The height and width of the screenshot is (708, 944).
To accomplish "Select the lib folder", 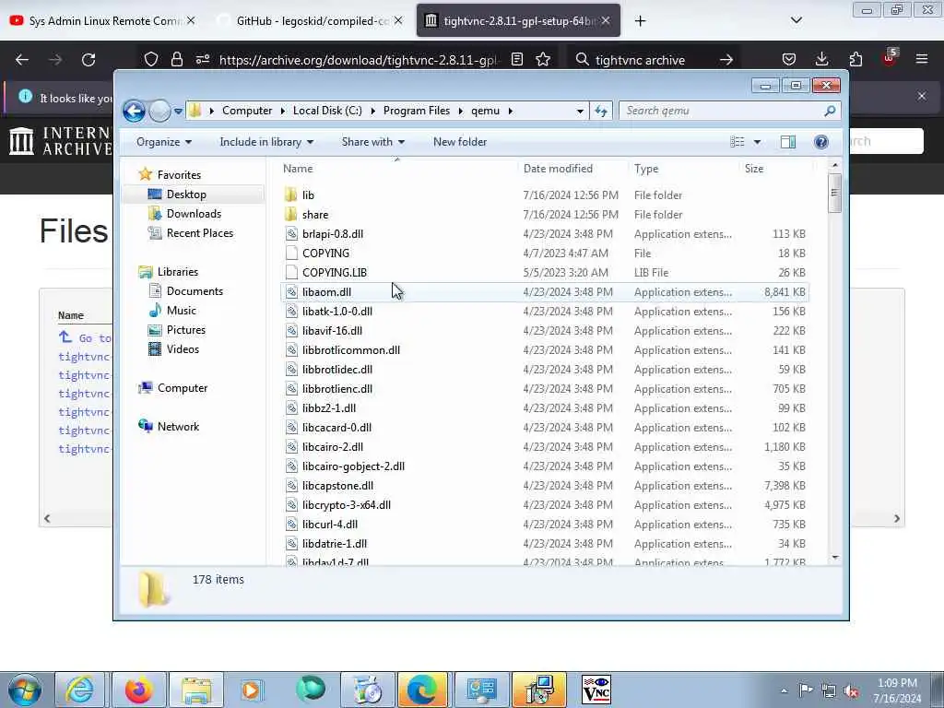I will [308, 195].
